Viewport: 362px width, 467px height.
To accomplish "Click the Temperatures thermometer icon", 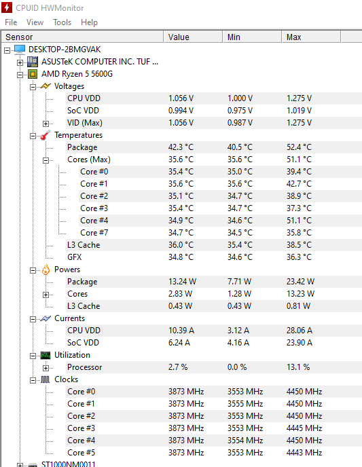I will click(46, 135).
